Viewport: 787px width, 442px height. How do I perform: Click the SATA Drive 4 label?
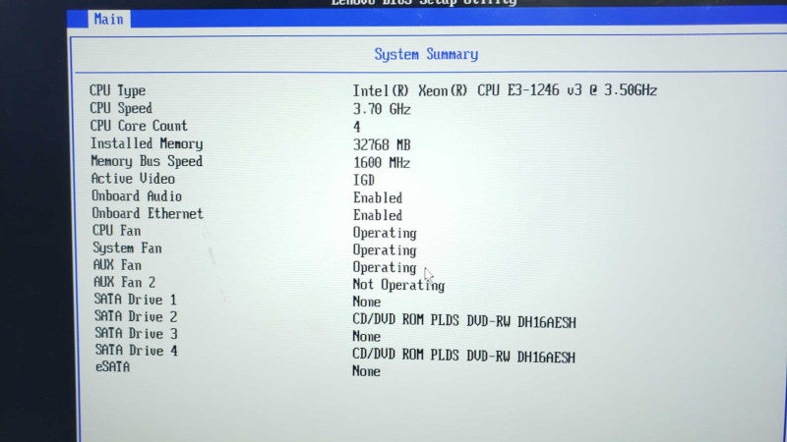137,351
